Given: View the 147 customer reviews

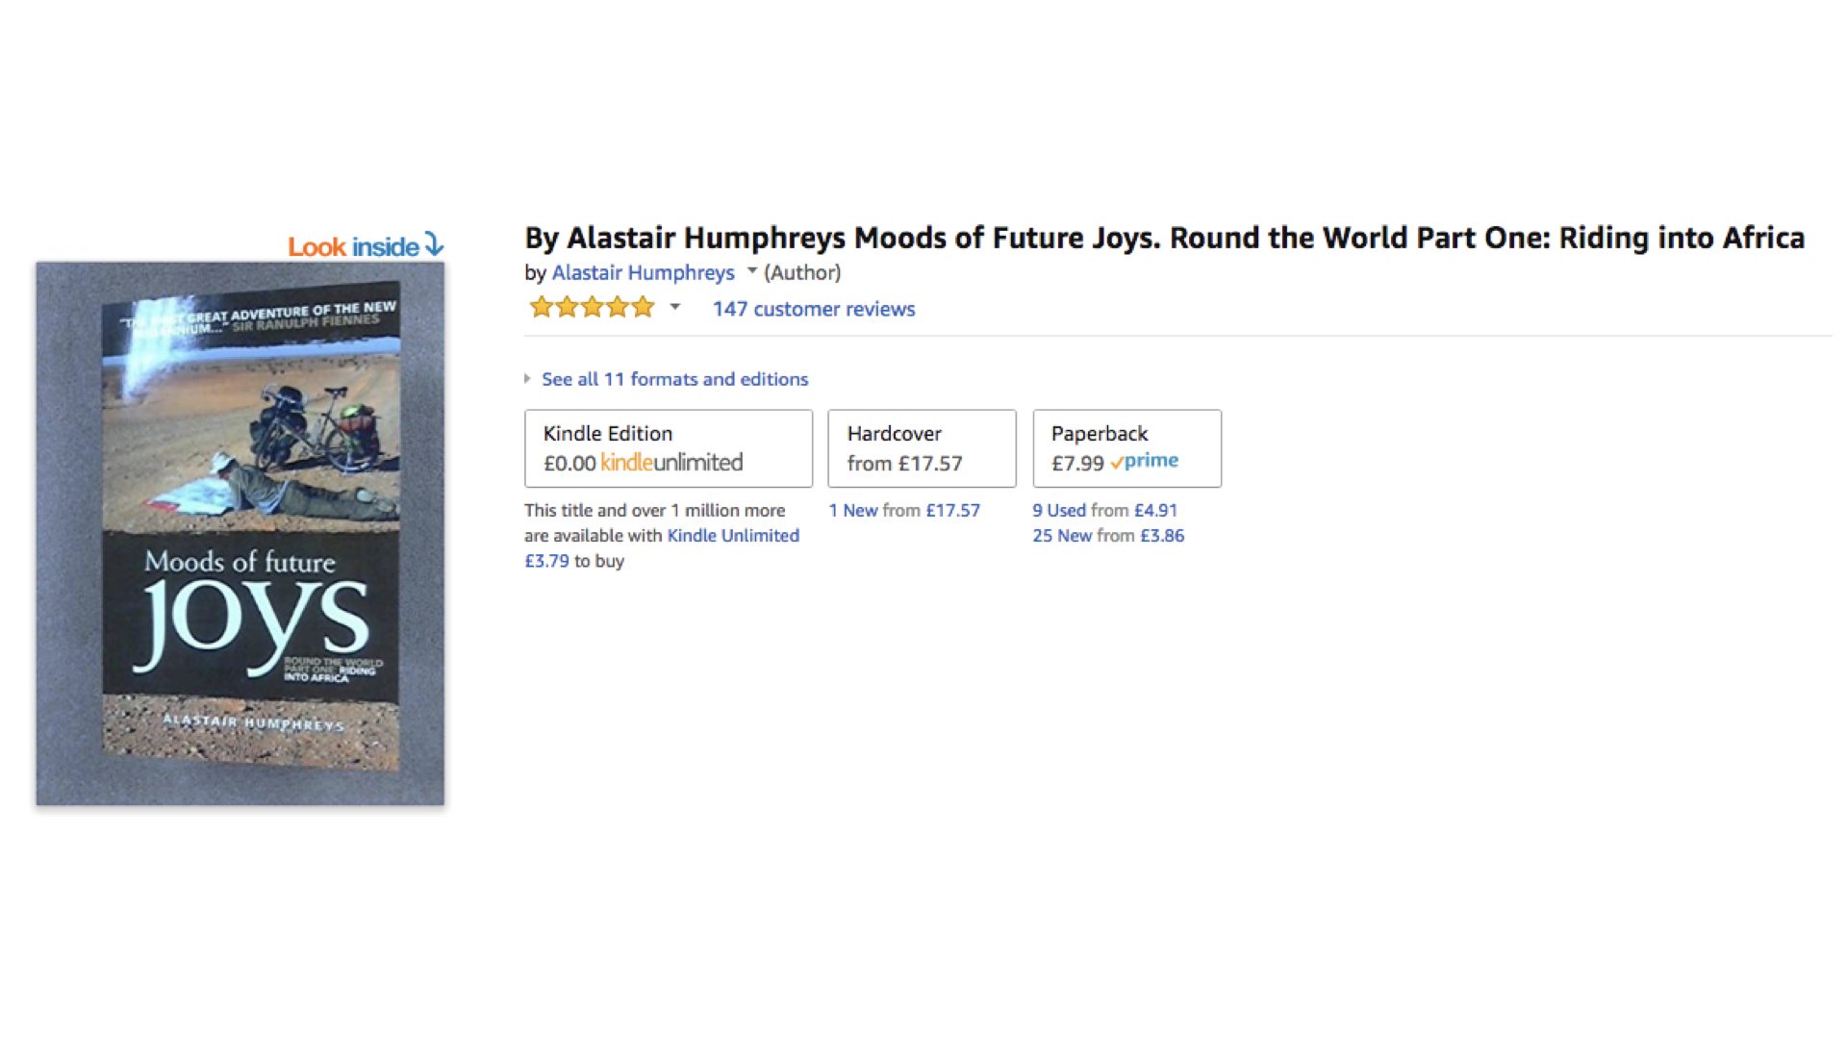Looking at the screenshot, I should [813, 309].
